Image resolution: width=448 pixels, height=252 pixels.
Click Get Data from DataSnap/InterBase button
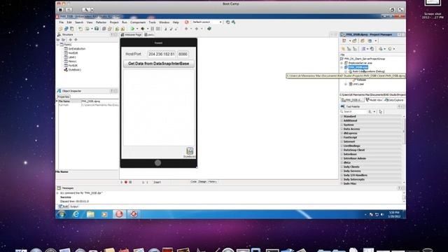coord(159,64)
